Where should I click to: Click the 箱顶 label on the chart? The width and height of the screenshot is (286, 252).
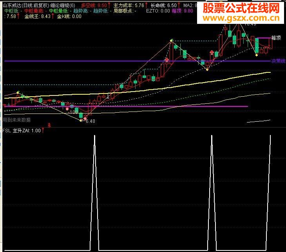tap(276, 38)
